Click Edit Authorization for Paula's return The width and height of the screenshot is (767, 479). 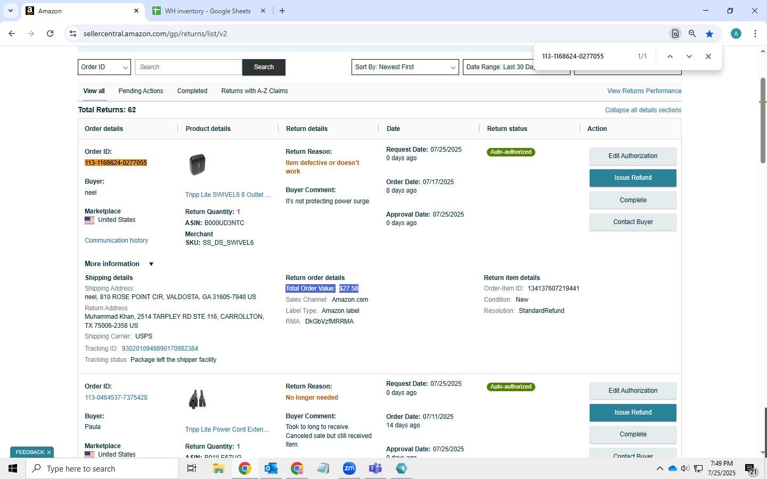coord(633,391)
